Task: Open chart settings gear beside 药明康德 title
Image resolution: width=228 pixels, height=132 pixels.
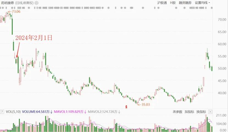Action: coord(37,3)
